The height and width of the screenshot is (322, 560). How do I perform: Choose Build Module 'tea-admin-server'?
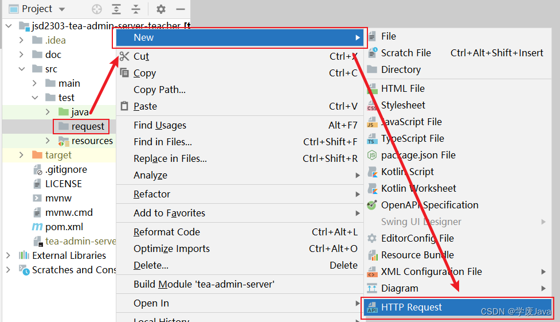click(240, 285)
